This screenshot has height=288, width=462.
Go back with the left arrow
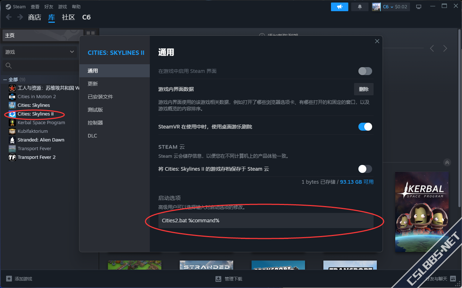point(9,17)
